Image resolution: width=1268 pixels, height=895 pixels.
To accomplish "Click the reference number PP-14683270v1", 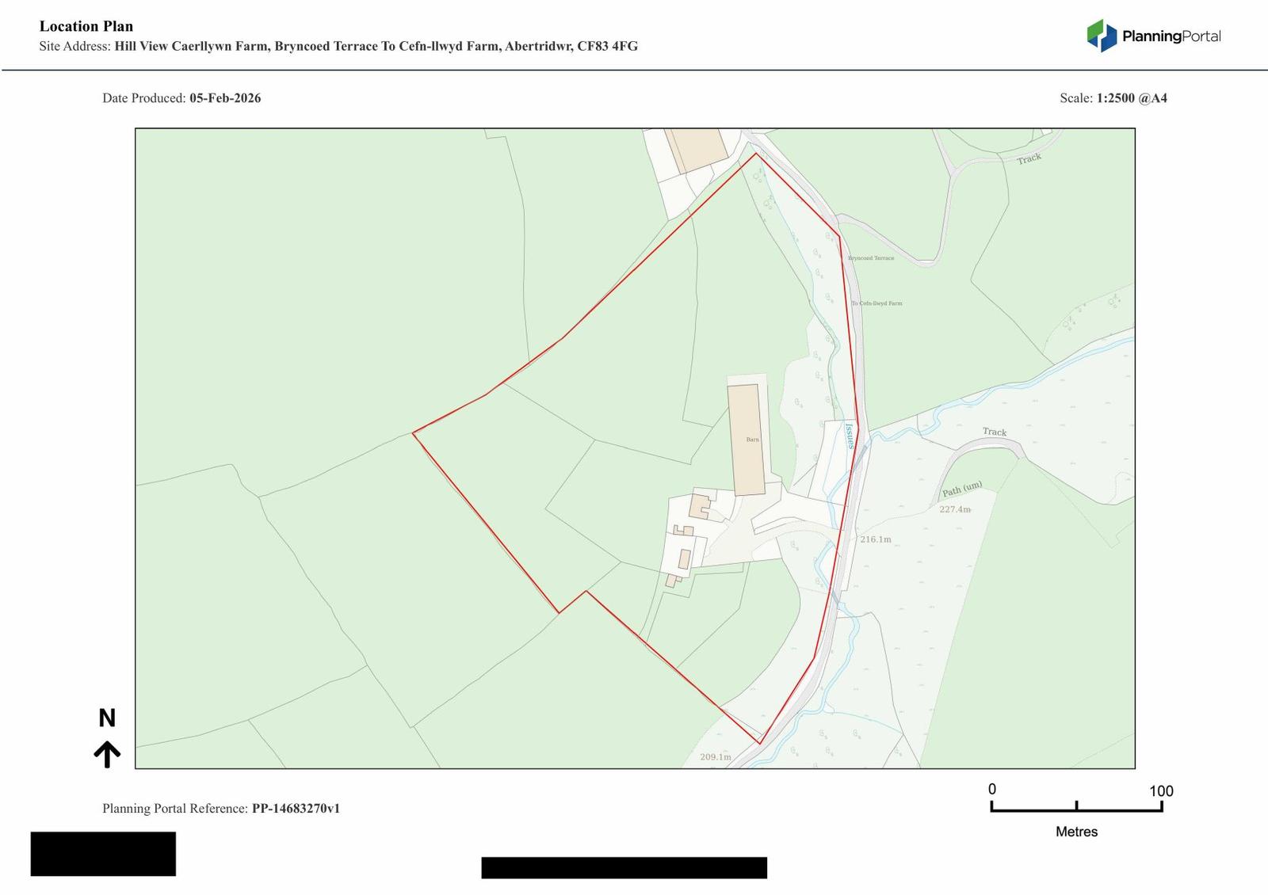I will tap(296, 809).
